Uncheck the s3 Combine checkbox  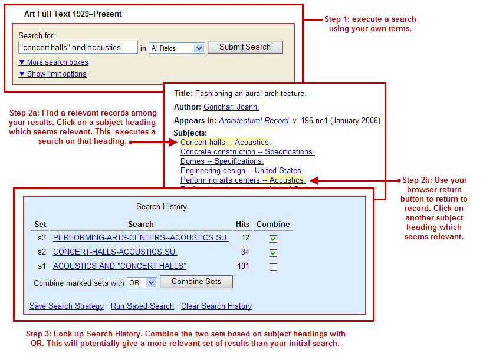point(273,239)
